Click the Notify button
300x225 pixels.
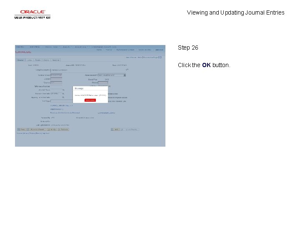pos(52,130)
